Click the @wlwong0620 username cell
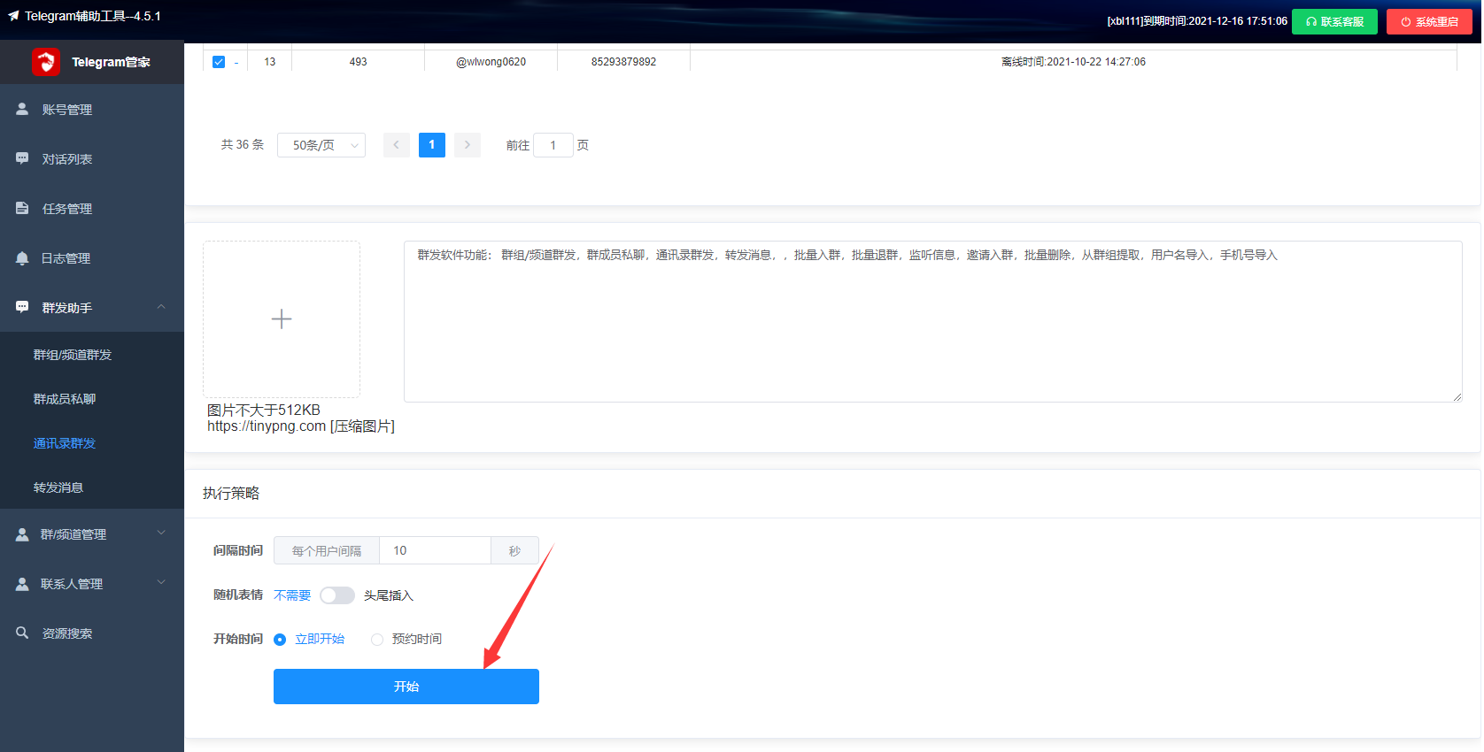 [491, 62]
